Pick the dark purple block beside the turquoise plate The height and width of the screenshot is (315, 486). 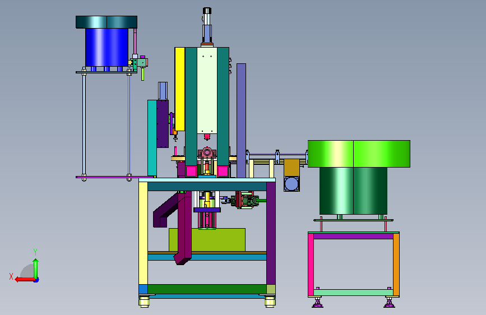point(163,124)
